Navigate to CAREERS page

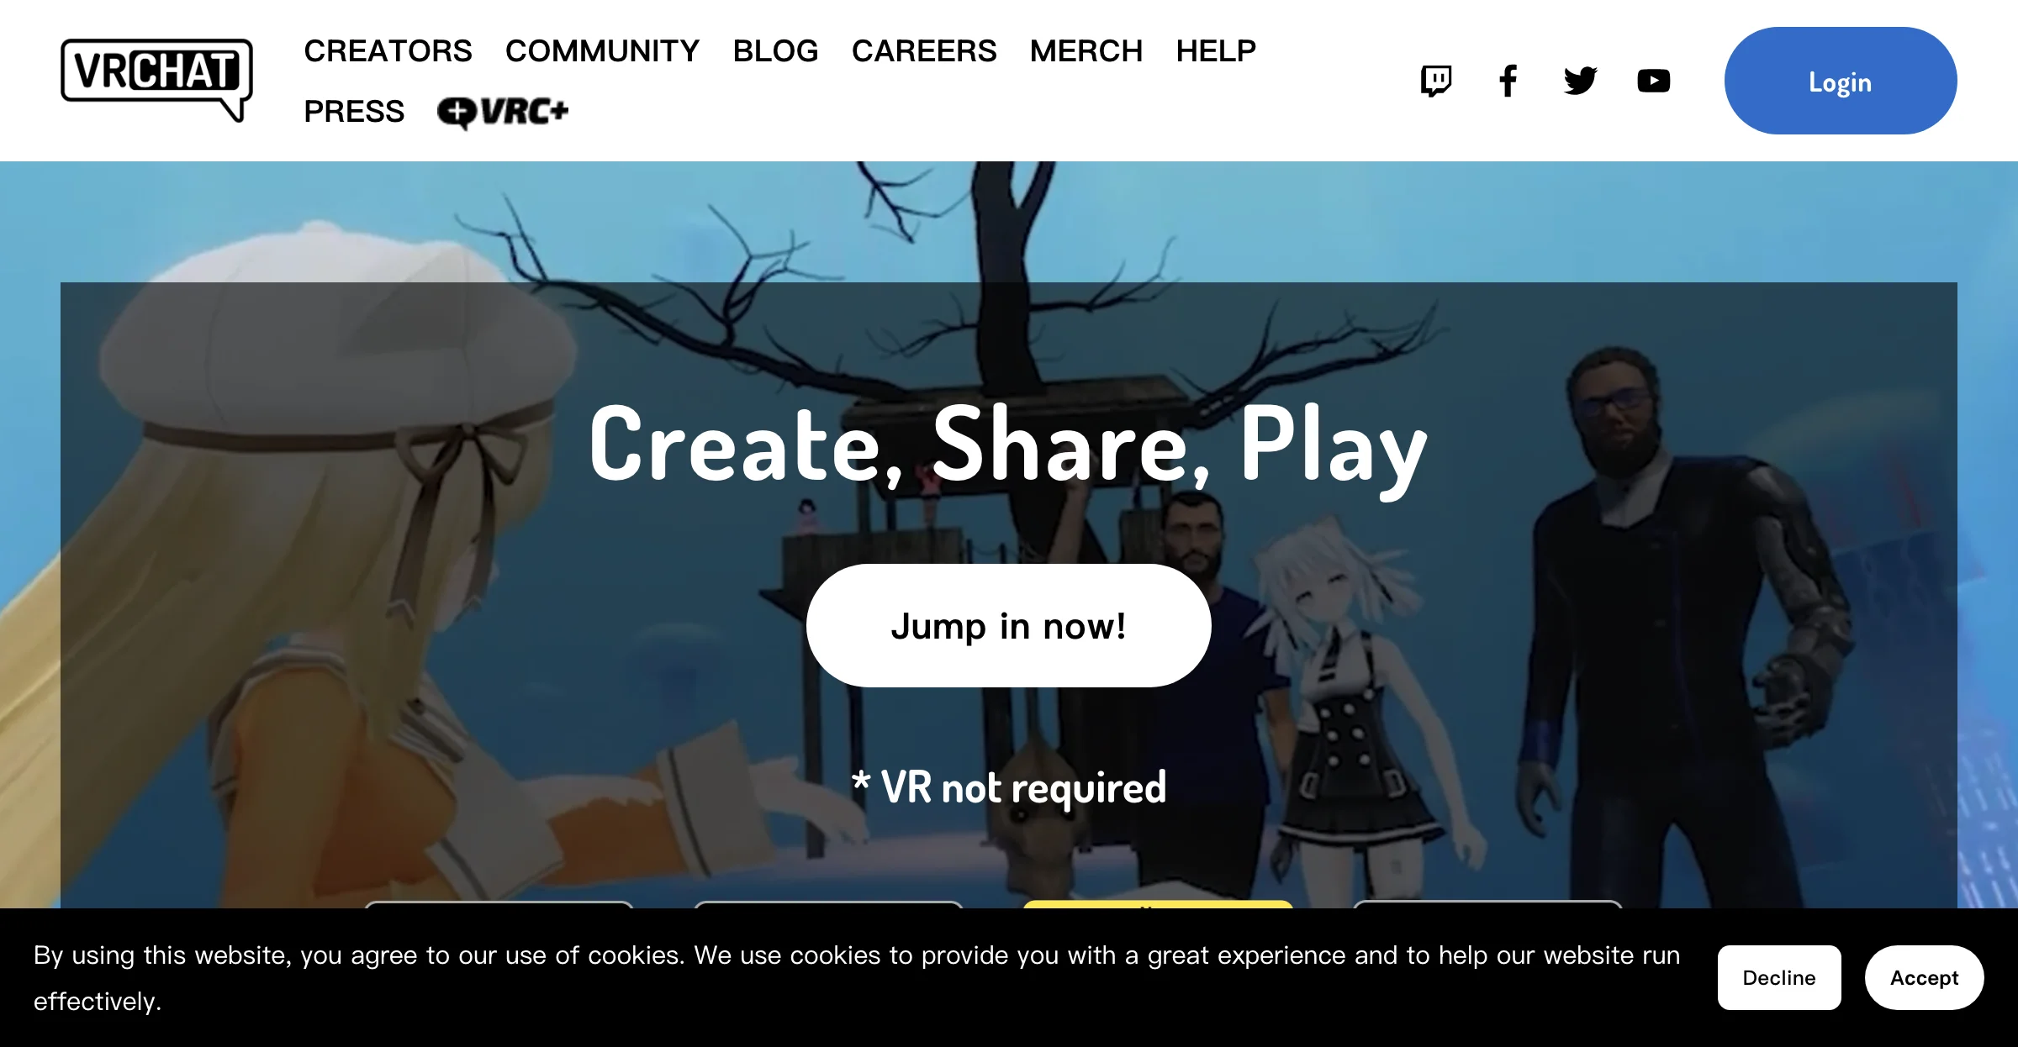pos(925,50)
